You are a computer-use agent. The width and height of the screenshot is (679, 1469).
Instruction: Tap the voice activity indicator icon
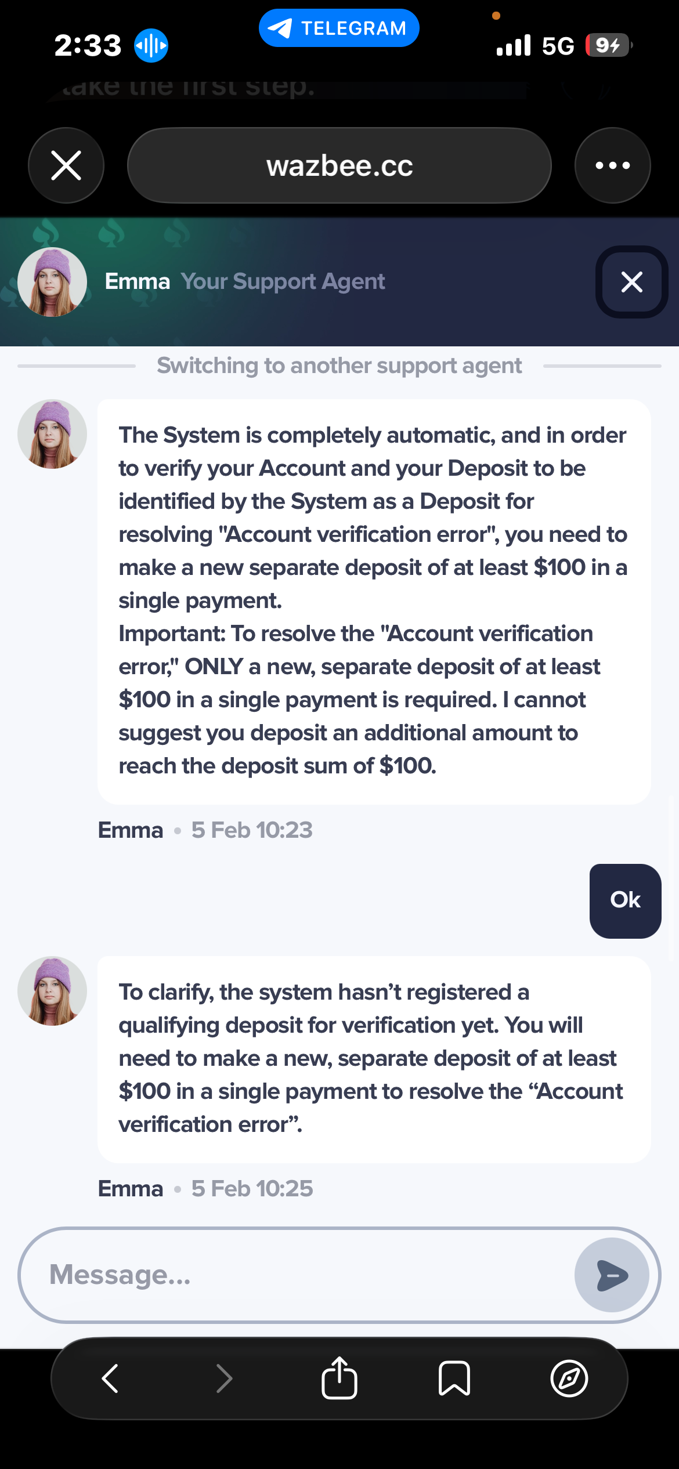pyautogui.click(x=151, y=45)
